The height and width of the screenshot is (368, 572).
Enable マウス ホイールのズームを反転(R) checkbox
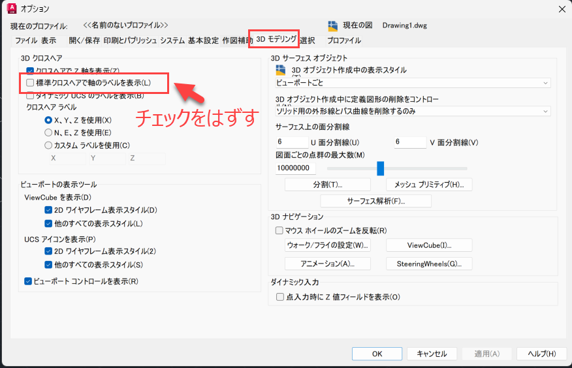279,230
